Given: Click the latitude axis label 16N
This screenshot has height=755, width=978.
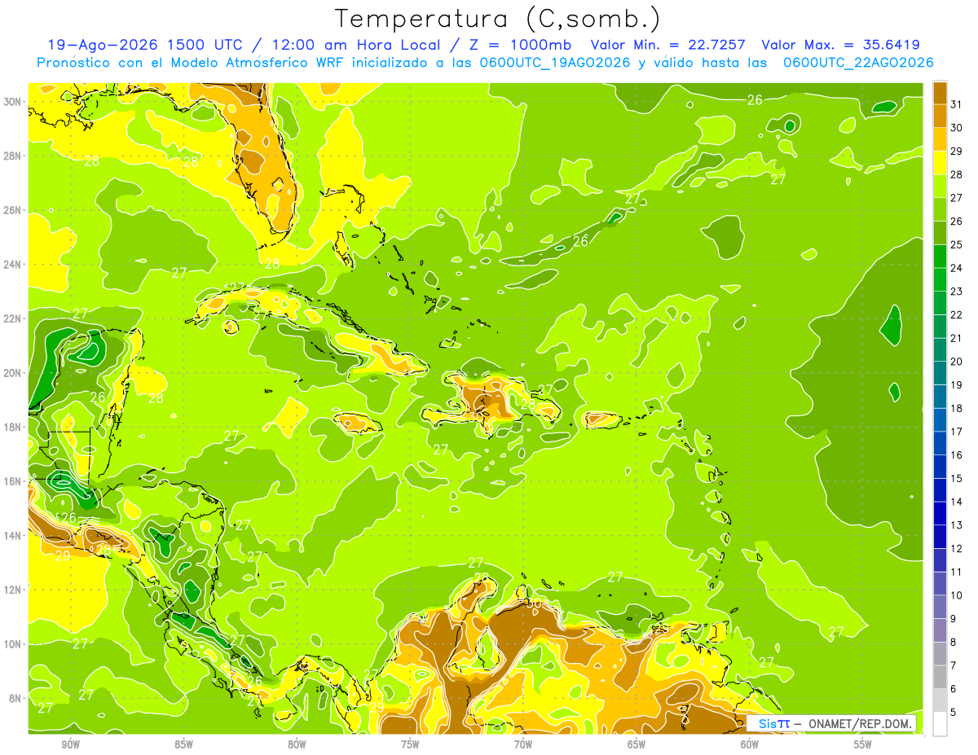Looking at the screenshot, I should (13, 481).
